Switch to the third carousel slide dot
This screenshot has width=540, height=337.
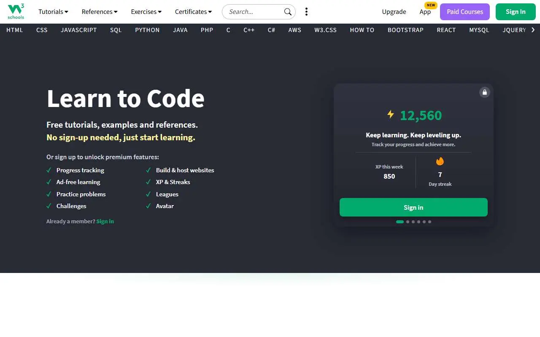(x=413, y=222)
